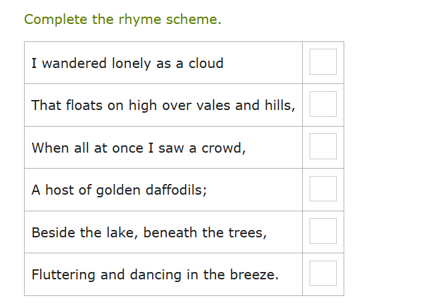Click the answer box next to "golden daffodils"
The height and width of the screenshot is (308, 435).
tap(323, 189)
